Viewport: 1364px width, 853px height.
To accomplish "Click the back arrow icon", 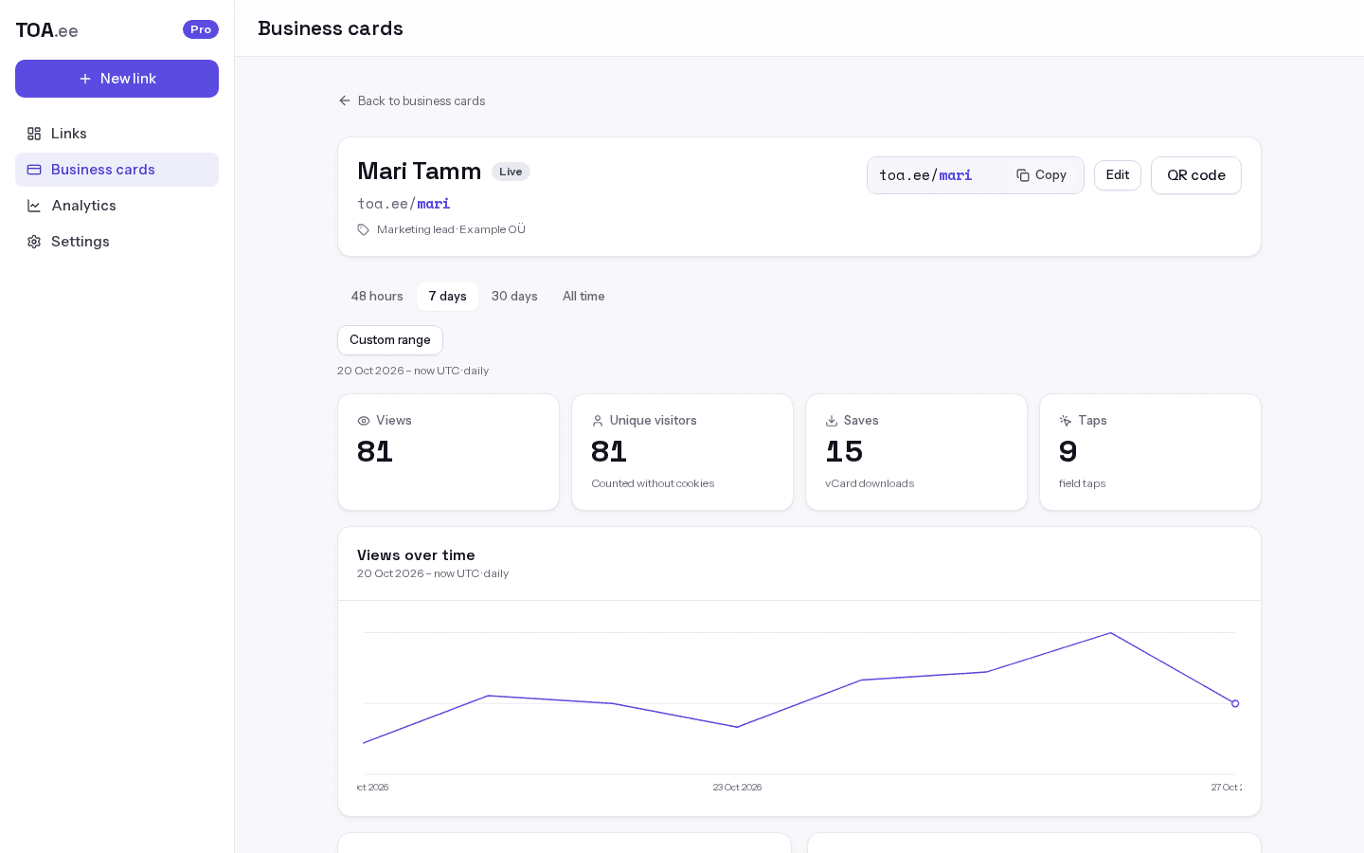I will (x=345, y=100).
